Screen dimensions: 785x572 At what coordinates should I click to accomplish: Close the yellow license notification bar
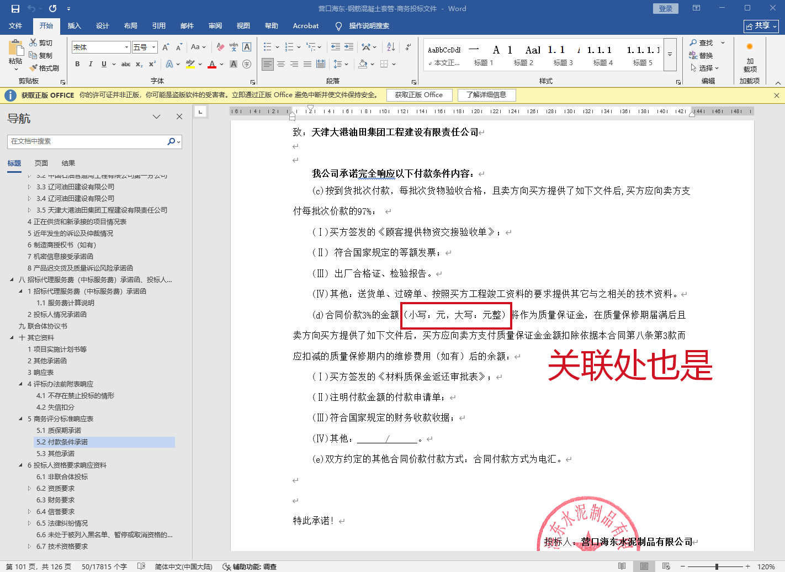pyautogui.click(x=777, y=96)
